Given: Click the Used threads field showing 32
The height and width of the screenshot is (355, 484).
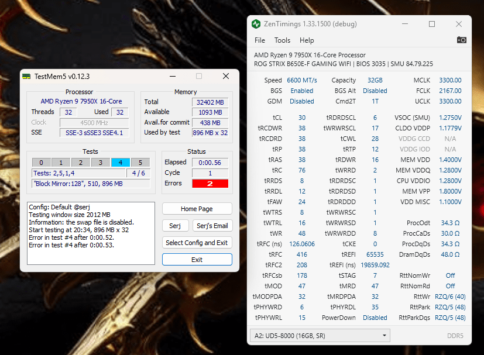Looking at the screenshot, I should [x=120, y=112].
